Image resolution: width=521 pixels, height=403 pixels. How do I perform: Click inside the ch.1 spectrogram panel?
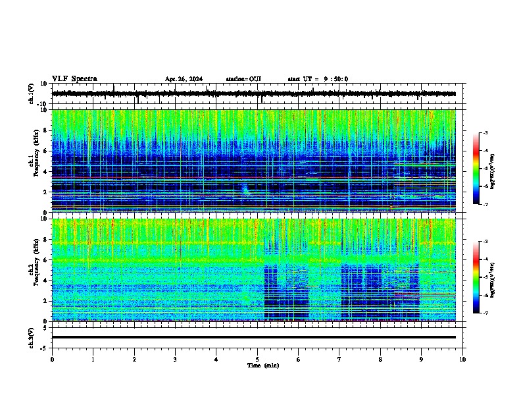[x=254, y=161]
